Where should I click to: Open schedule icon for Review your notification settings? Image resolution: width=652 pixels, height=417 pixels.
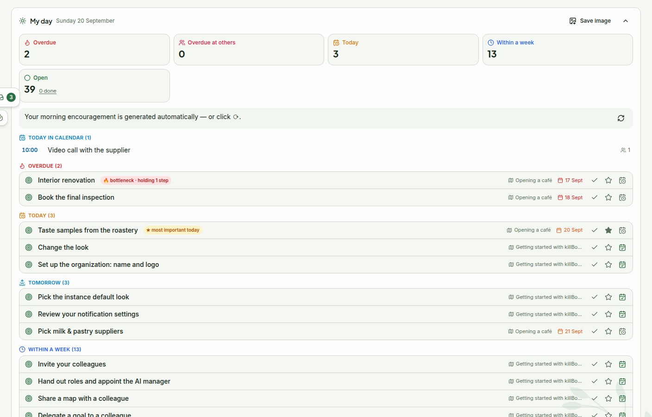622,314
